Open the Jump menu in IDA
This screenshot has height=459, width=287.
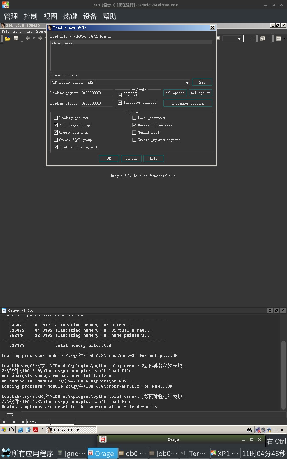28,31
